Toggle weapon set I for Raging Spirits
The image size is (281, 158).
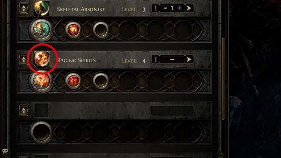pyautogui.click(x=156, y=59)
